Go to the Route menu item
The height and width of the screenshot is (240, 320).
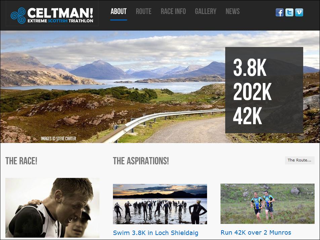[144, 11]
